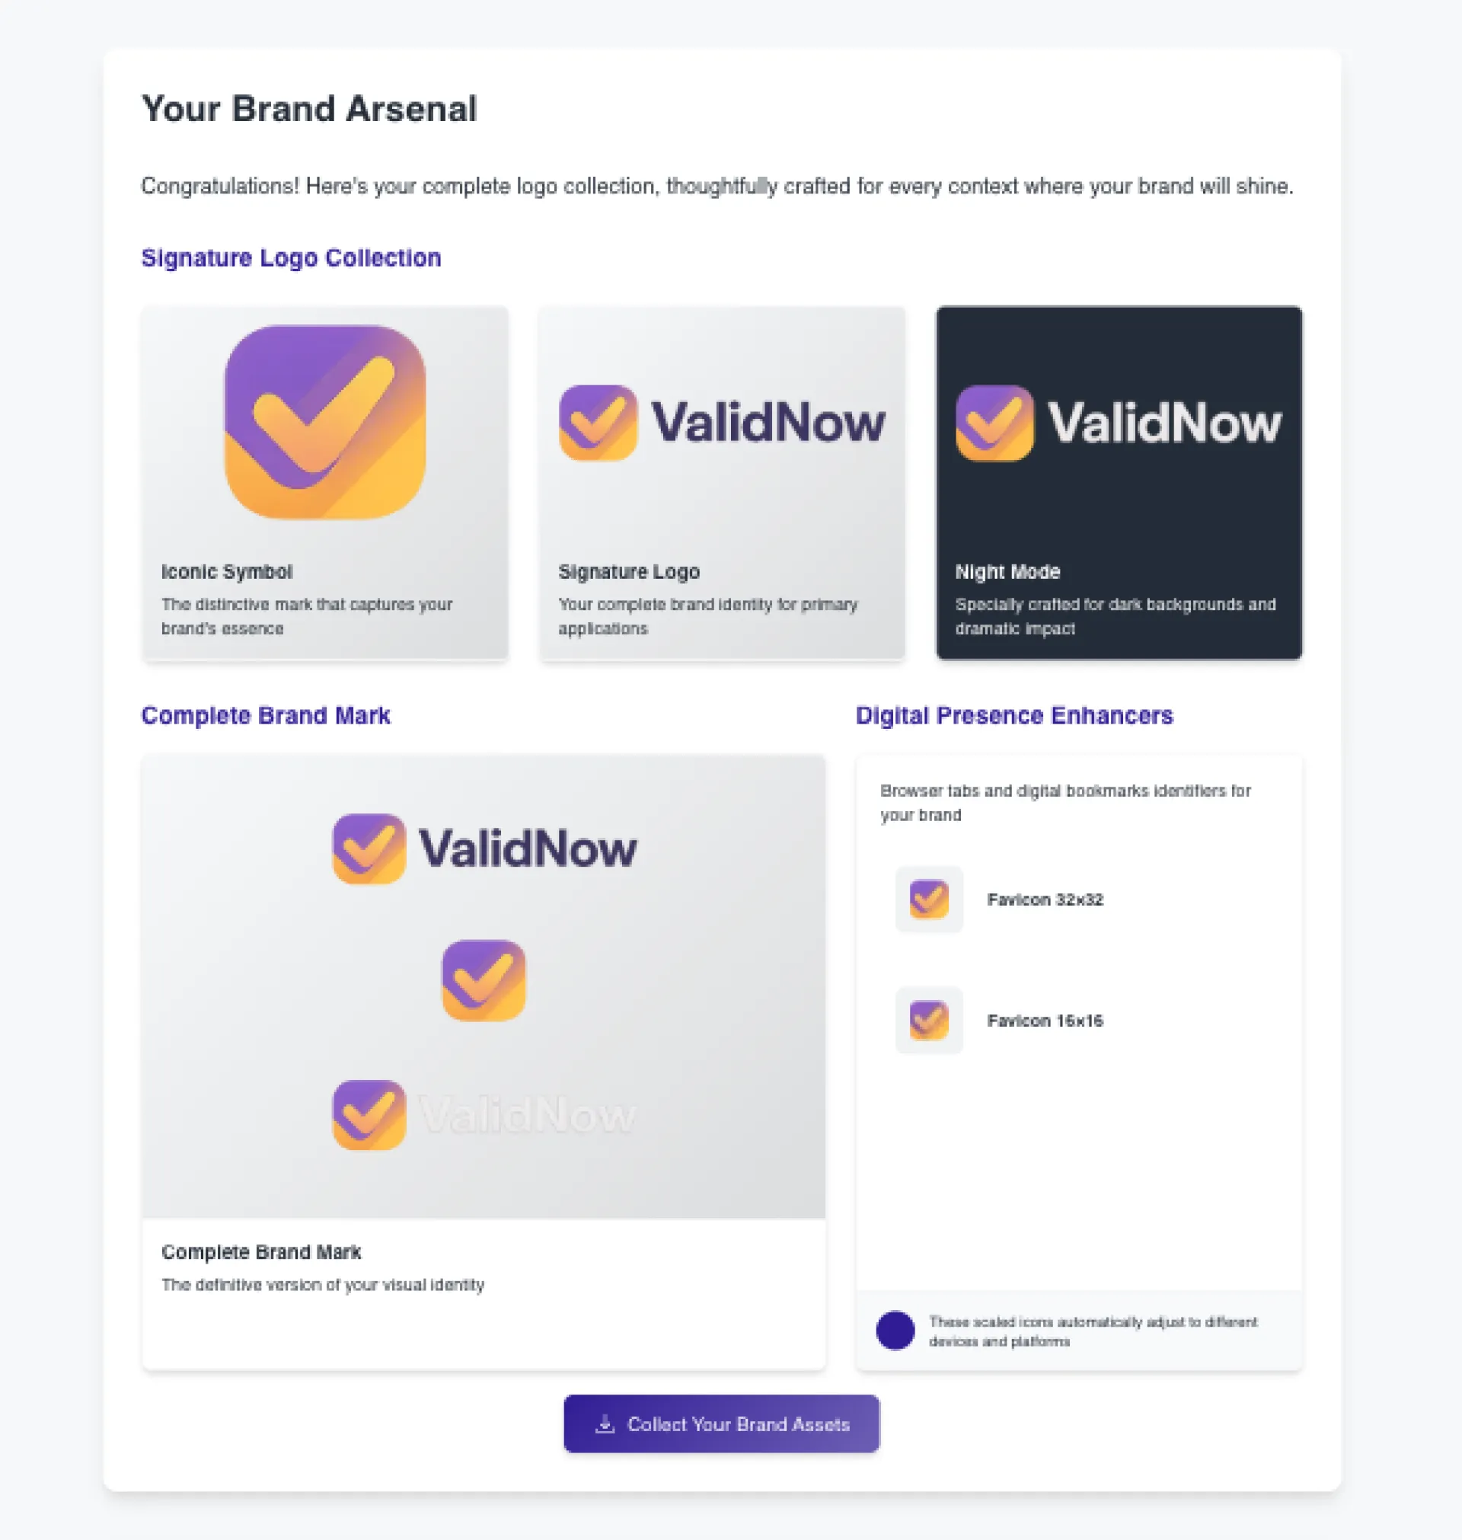
Task: Select the Favicon 16x16 icon
Action: (929, 1020)
